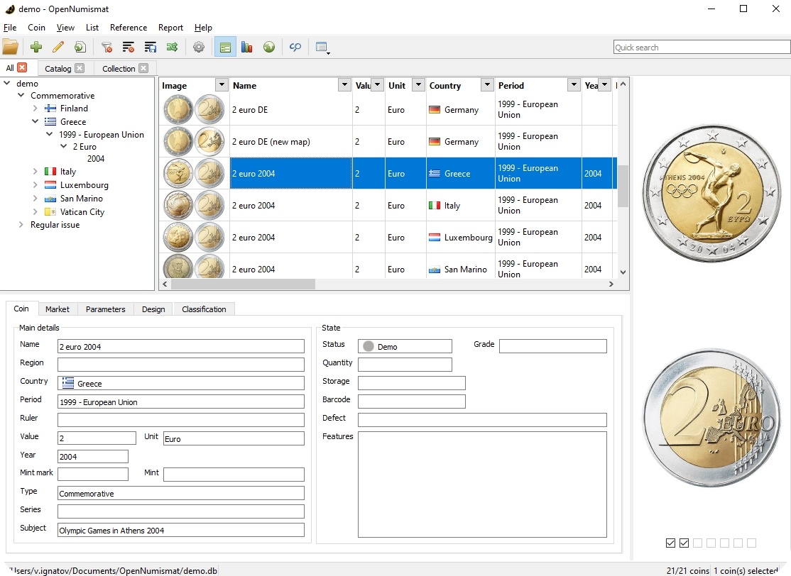Edit the selected coin with the pencil icon

[58, 48]
